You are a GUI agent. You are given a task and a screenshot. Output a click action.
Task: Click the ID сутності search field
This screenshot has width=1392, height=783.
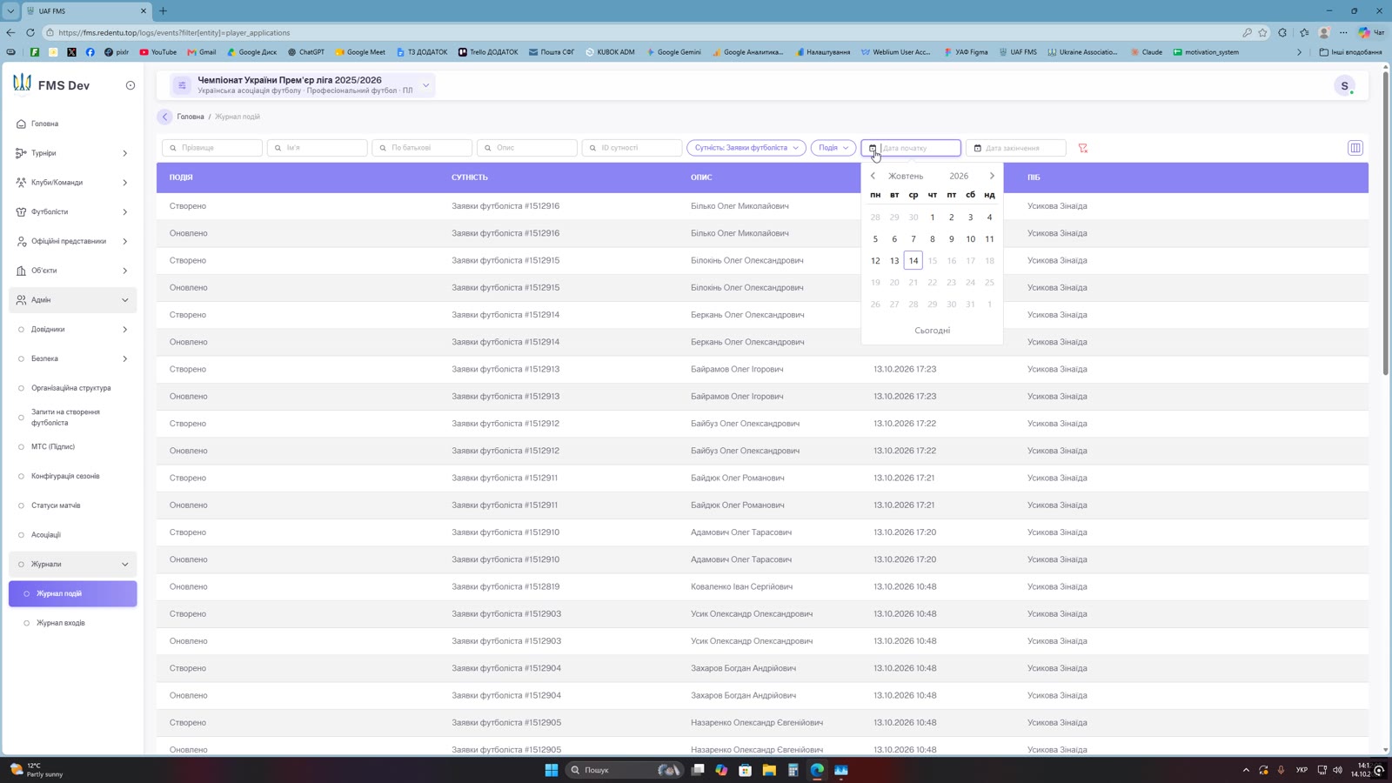click(x=632, y=148)
